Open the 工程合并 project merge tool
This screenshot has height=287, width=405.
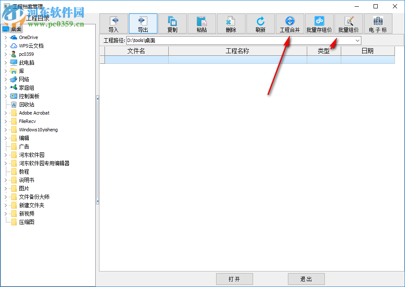click(290, 23)
